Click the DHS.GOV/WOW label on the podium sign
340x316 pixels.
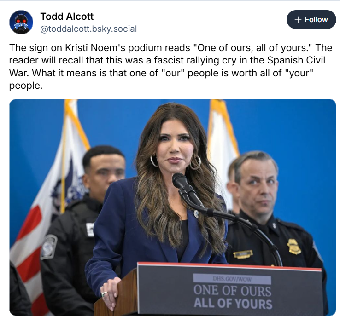(x=232, y=279)
